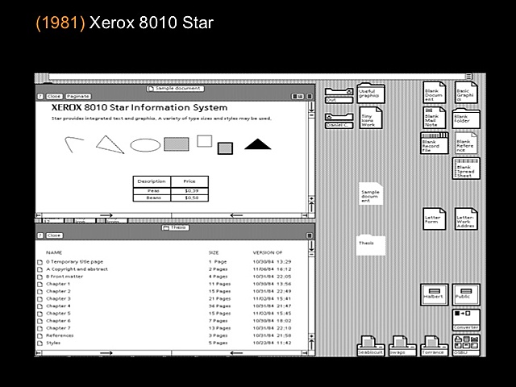Image resolution: width=516 pixels, height=387 pixels.
Task: Select the Basic Graphics document icon
Action: tap(466, 93)
